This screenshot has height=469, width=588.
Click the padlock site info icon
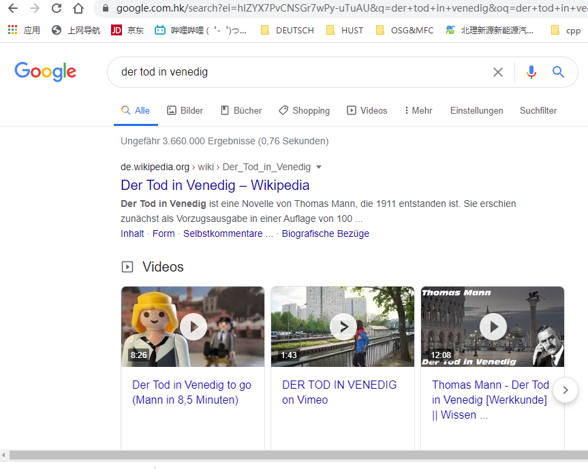[x=106, y=8]
